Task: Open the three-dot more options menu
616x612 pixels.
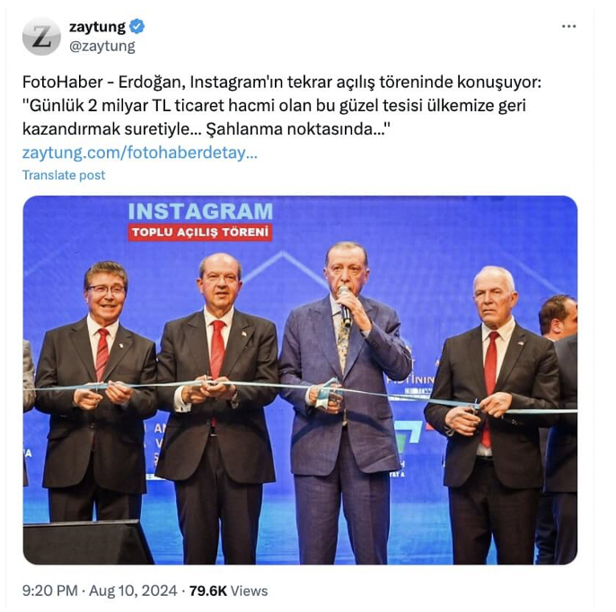Action: (568, 26)
